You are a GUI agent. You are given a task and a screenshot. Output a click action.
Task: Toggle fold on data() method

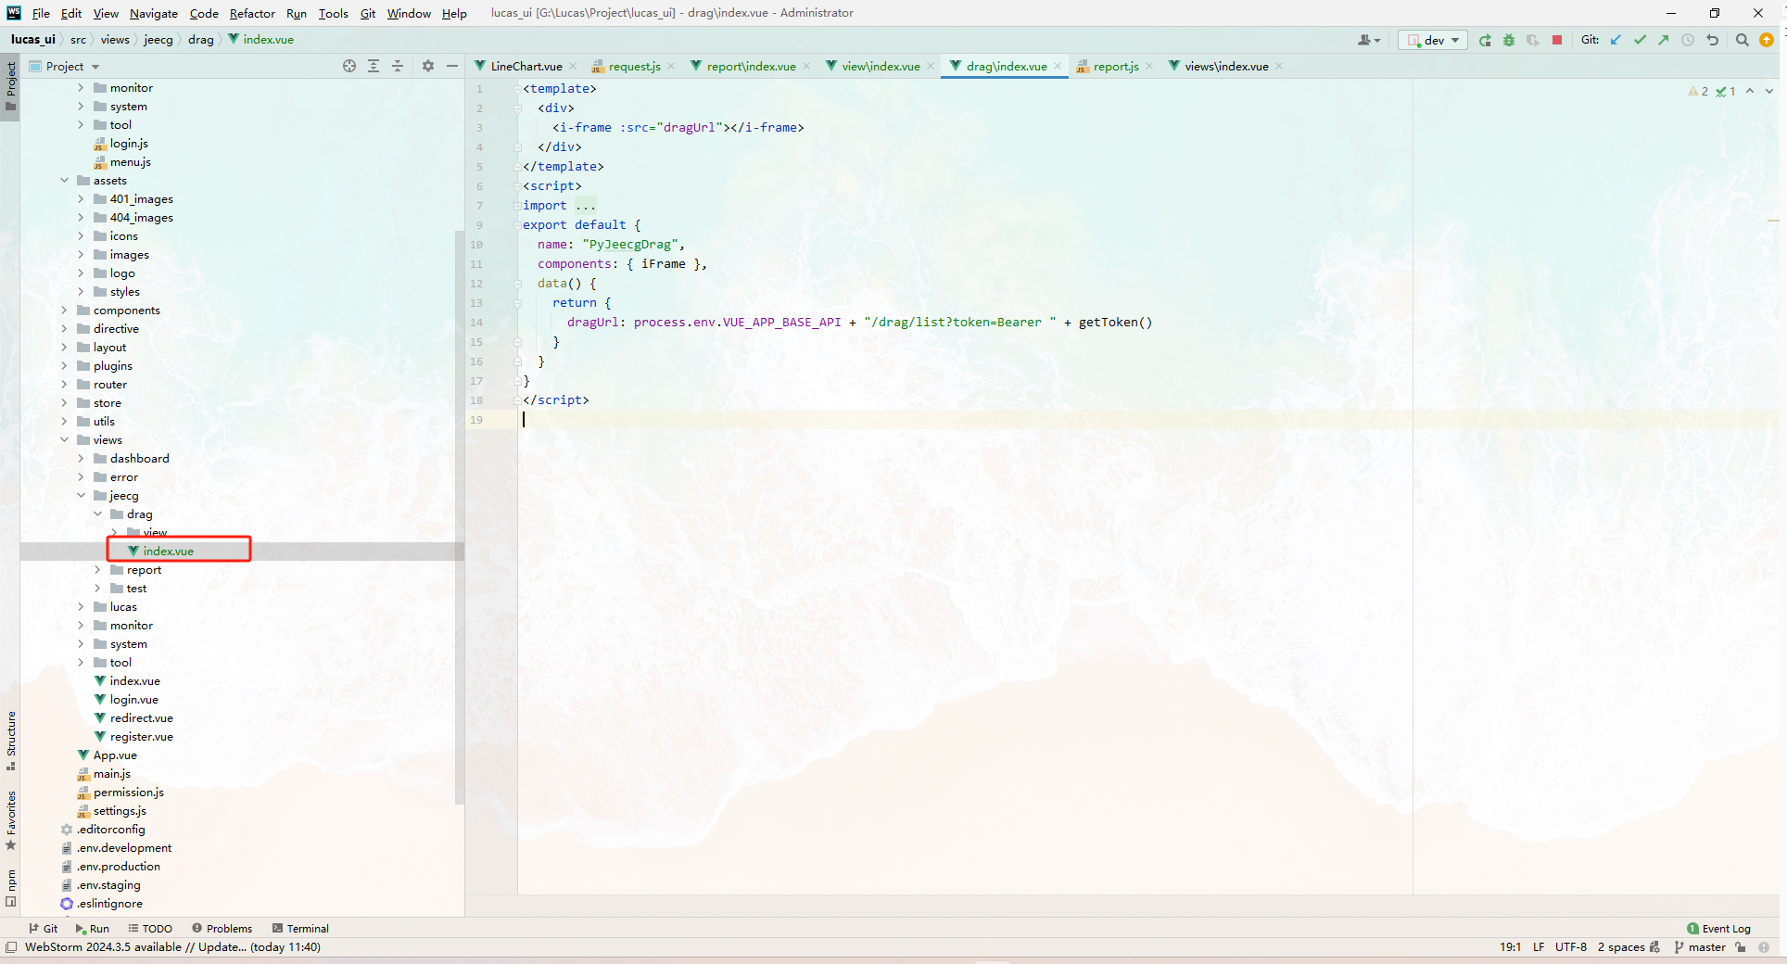pyautogui.click(x=518, y=284)
